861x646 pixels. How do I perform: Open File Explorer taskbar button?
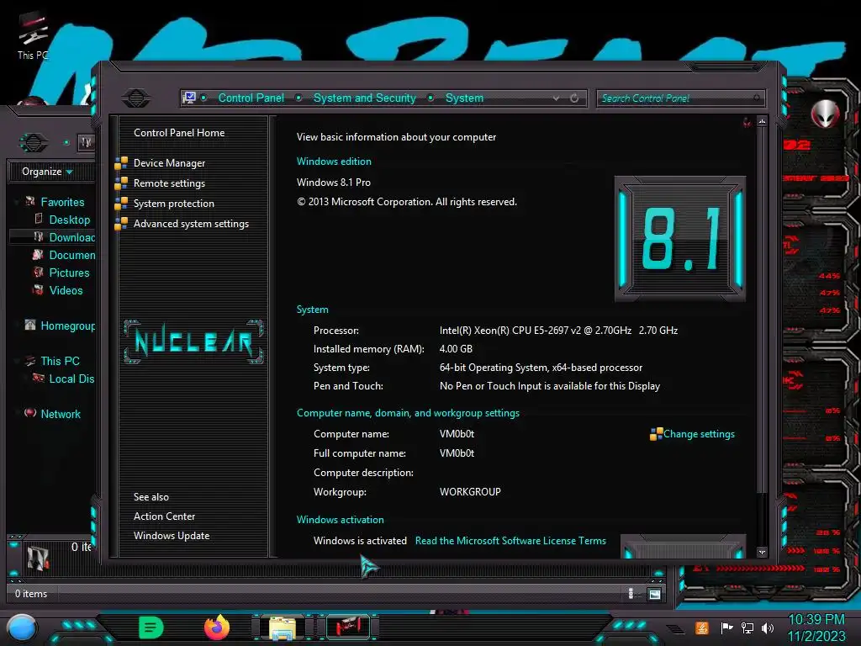pyautogui.click(x=282, y=628)
